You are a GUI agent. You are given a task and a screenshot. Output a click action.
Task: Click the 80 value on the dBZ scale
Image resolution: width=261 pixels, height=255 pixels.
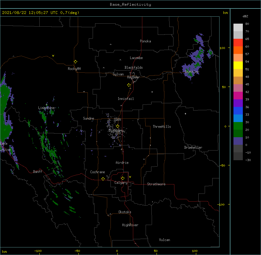click(x=247, y=24)
